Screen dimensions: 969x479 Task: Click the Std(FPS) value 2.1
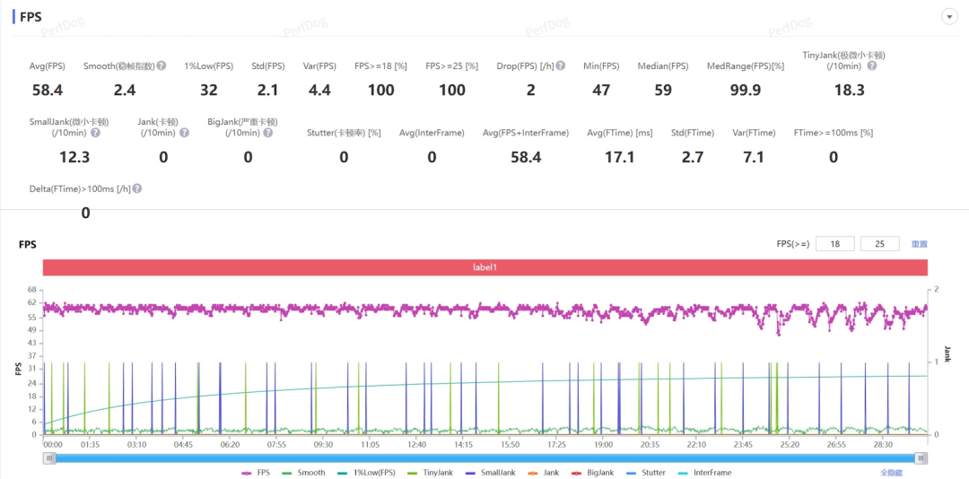click(267, 91)
